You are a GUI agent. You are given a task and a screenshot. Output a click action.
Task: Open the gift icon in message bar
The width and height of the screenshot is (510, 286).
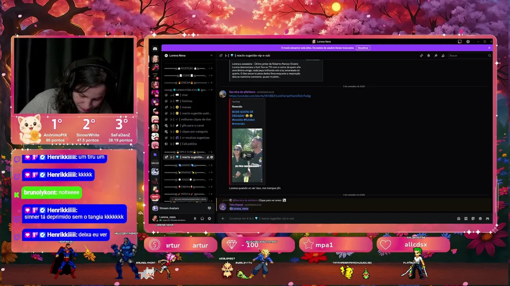(x=459, y=218)
